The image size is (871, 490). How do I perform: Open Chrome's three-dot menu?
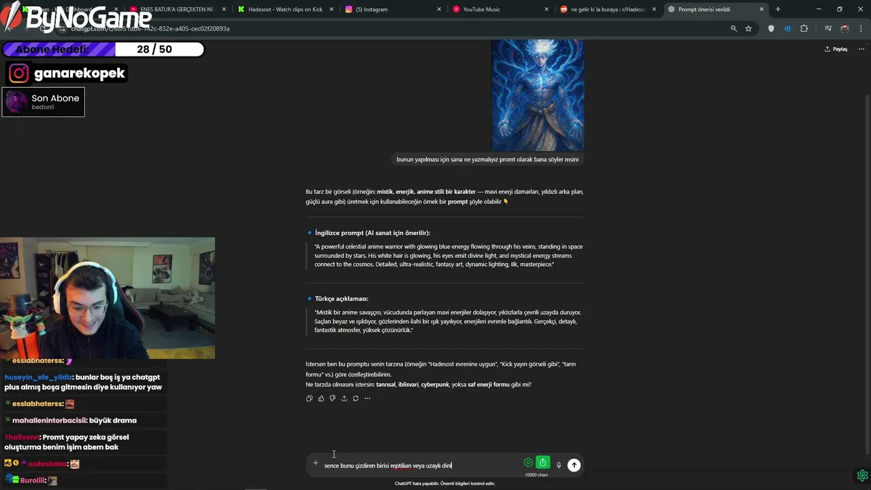[861, 29]
